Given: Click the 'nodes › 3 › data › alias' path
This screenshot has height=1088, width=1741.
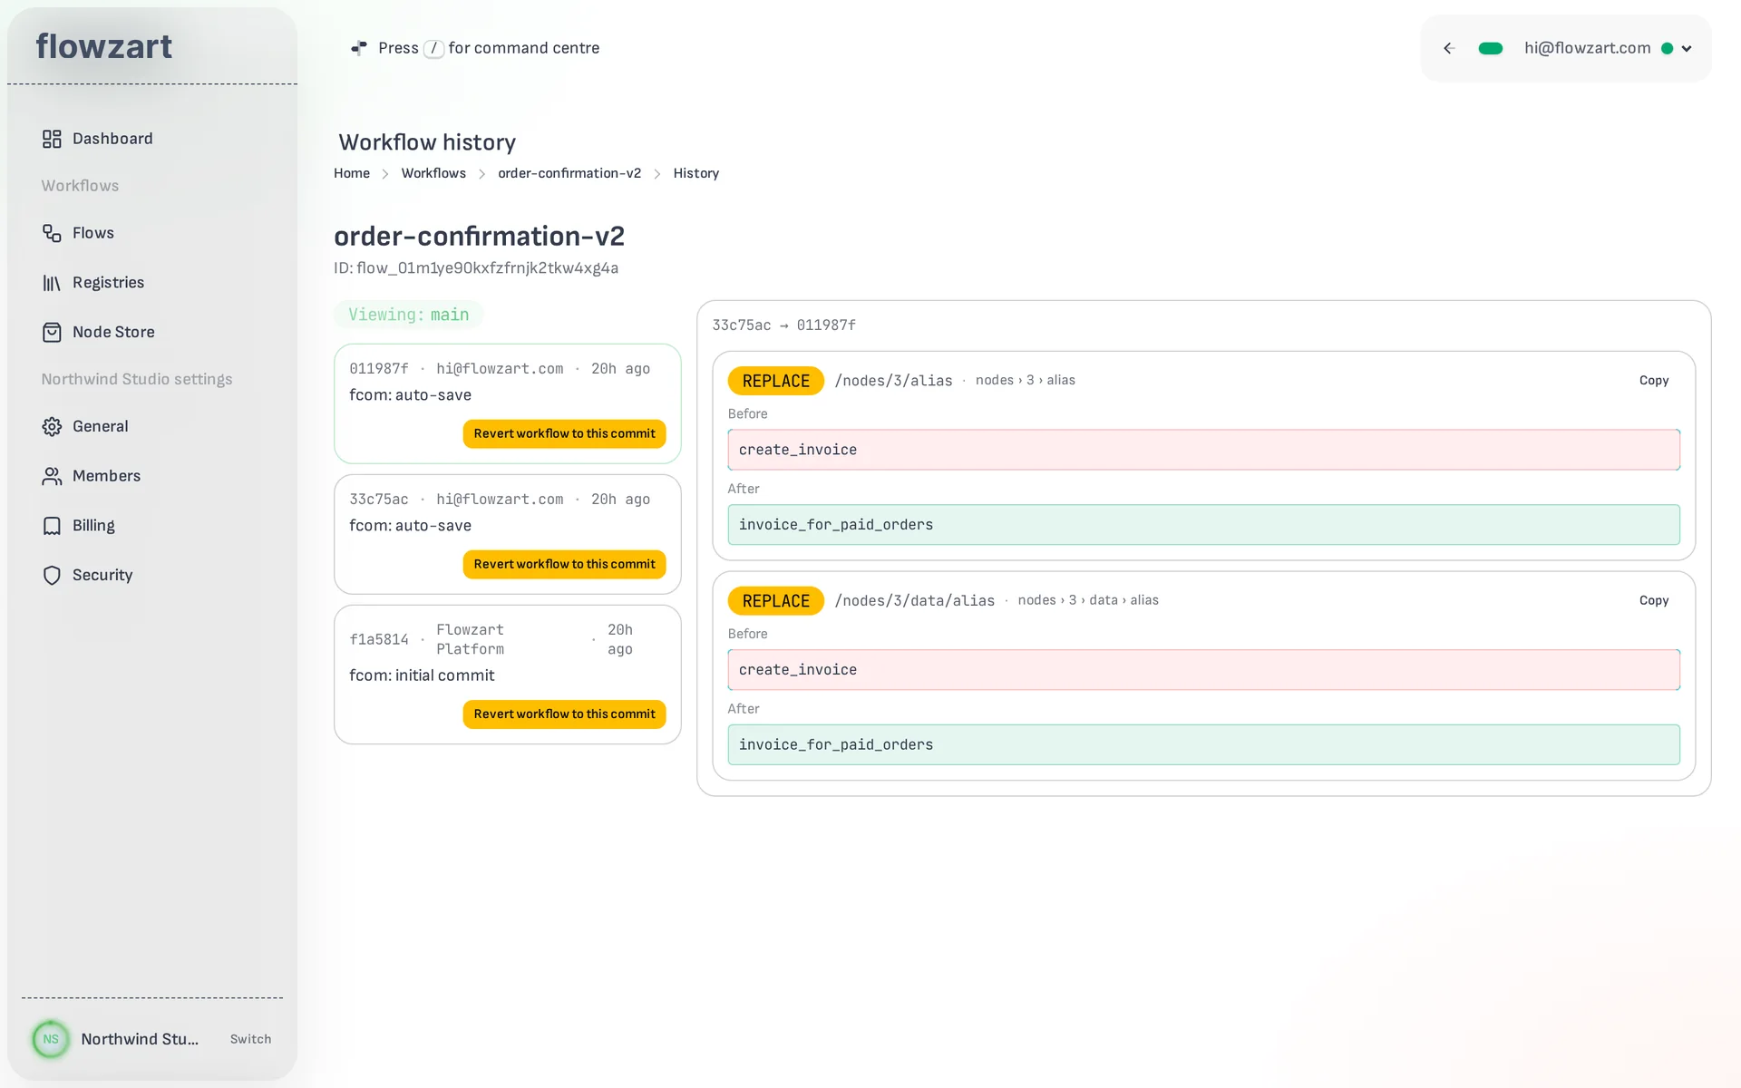Looking at the screenshot, I should click(1088, 600).
